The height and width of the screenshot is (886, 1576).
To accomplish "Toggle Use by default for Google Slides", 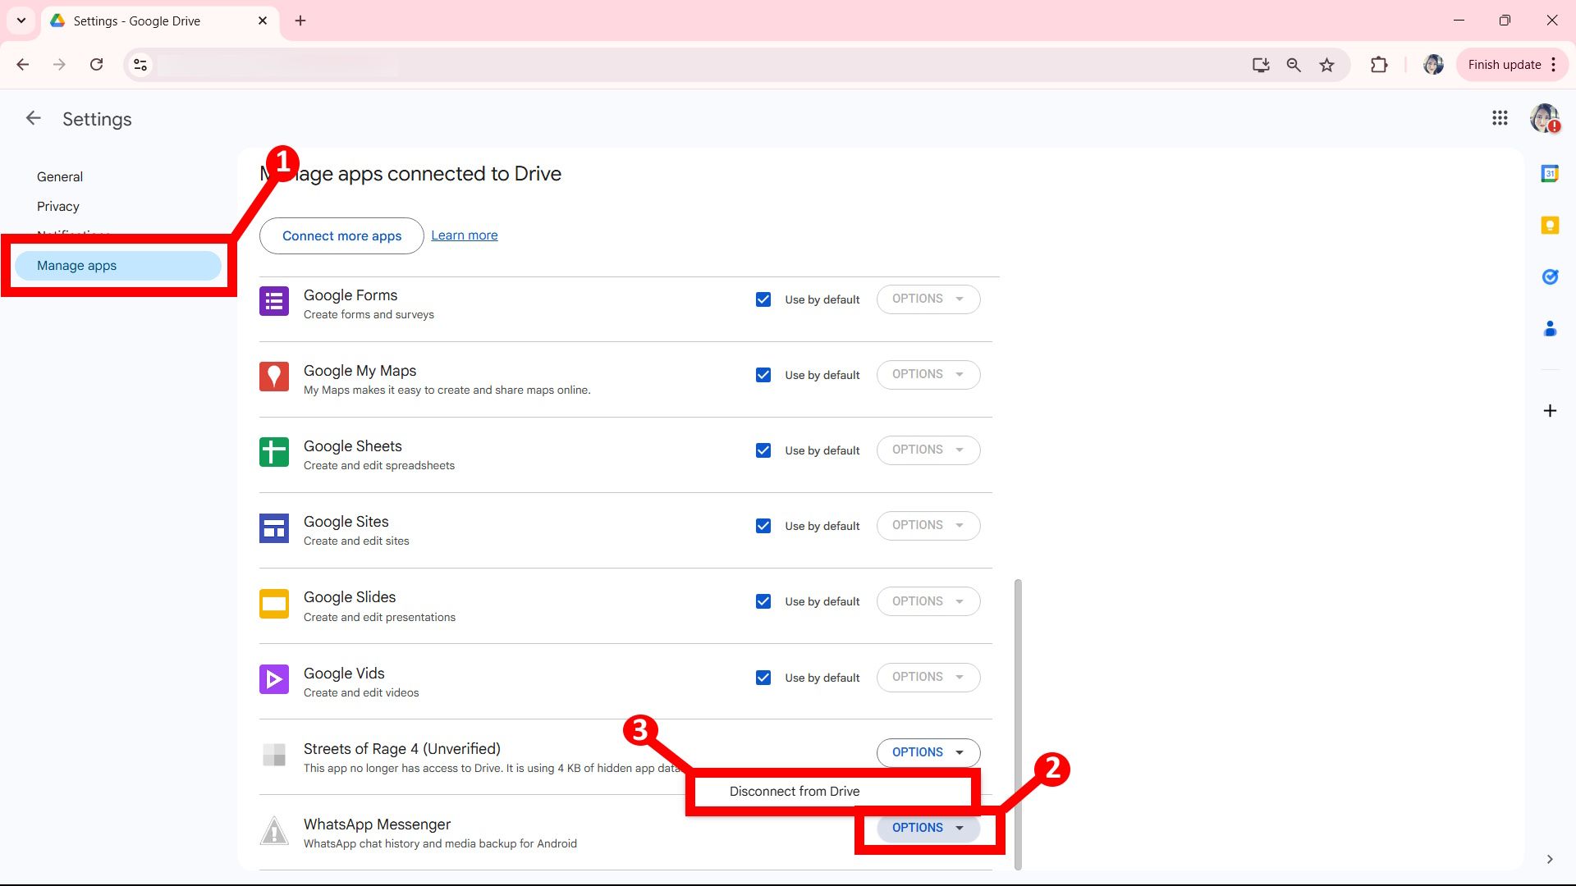I will pyautogui.click(x=763, y=601).
